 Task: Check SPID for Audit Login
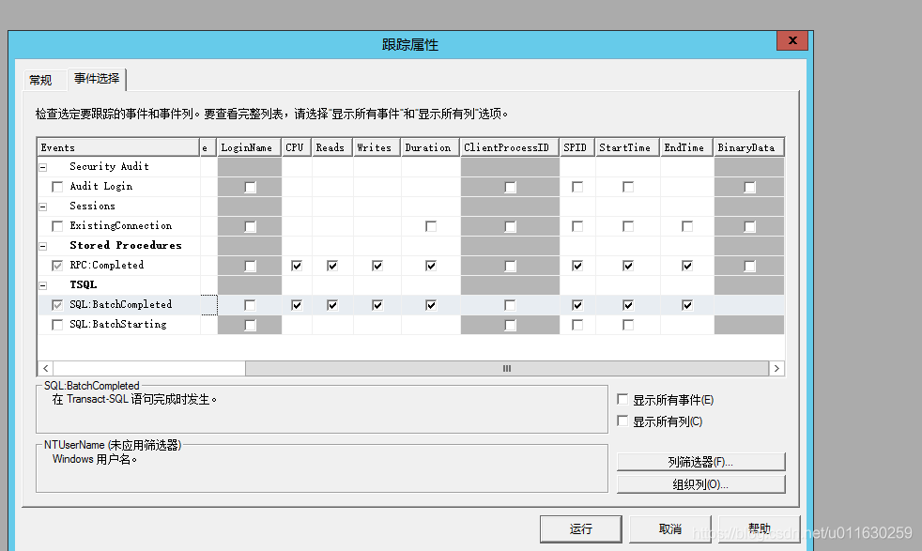pos(577,187)
